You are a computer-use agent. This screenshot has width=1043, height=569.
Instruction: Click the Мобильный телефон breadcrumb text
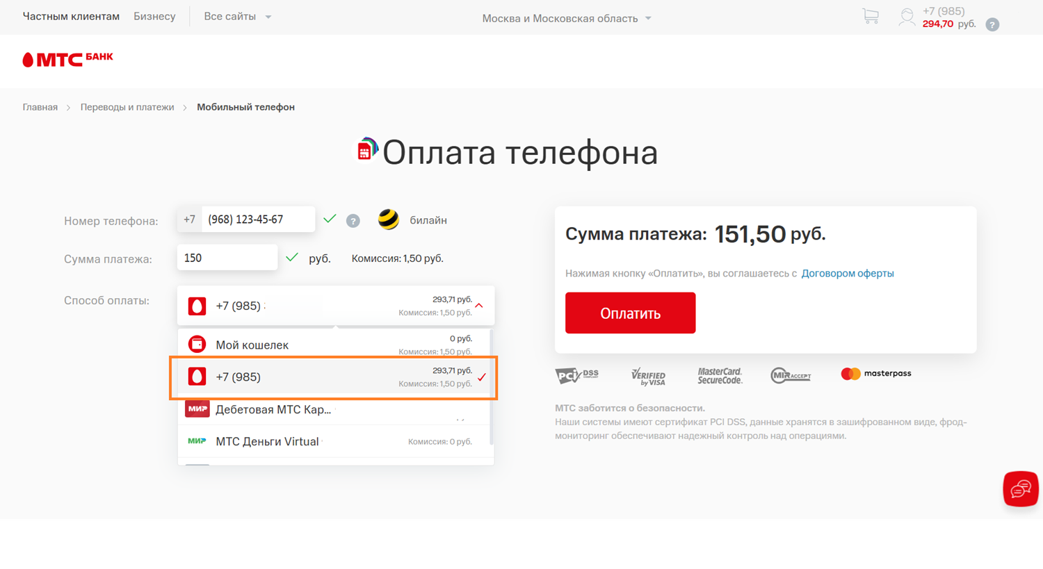click(x=245, y=107)
